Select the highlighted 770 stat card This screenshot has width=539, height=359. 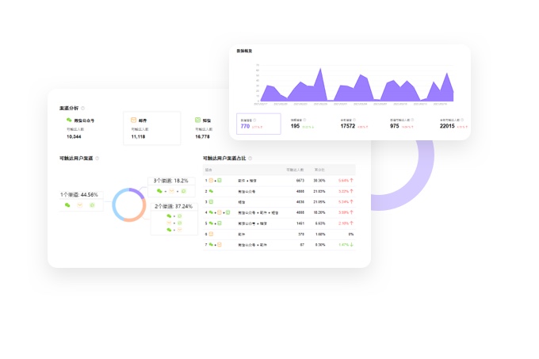click(258, 124)
